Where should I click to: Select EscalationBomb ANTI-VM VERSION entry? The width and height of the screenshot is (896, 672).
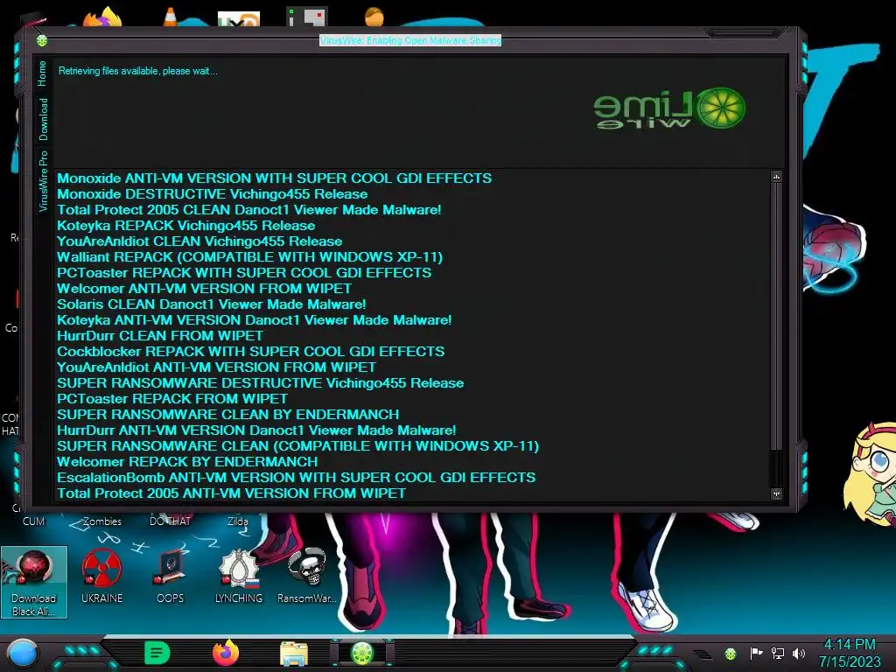pos(296,477)
